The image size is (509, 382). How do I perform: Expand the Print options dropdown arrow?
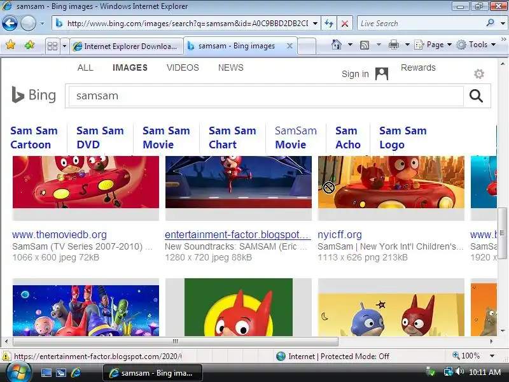[x=407, y=45]
